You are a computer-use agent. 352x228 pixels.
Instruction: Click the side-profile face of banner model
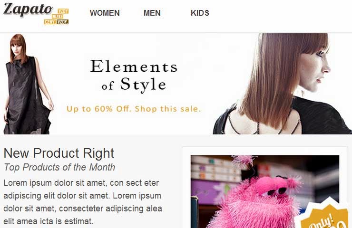click(314, 69)
